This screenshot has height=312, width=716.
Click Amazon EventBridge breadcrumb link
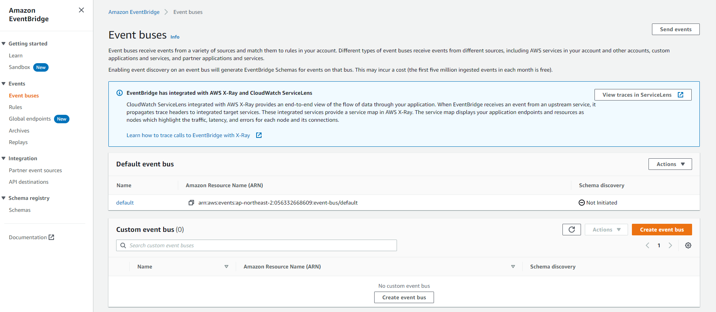point(134,12)
